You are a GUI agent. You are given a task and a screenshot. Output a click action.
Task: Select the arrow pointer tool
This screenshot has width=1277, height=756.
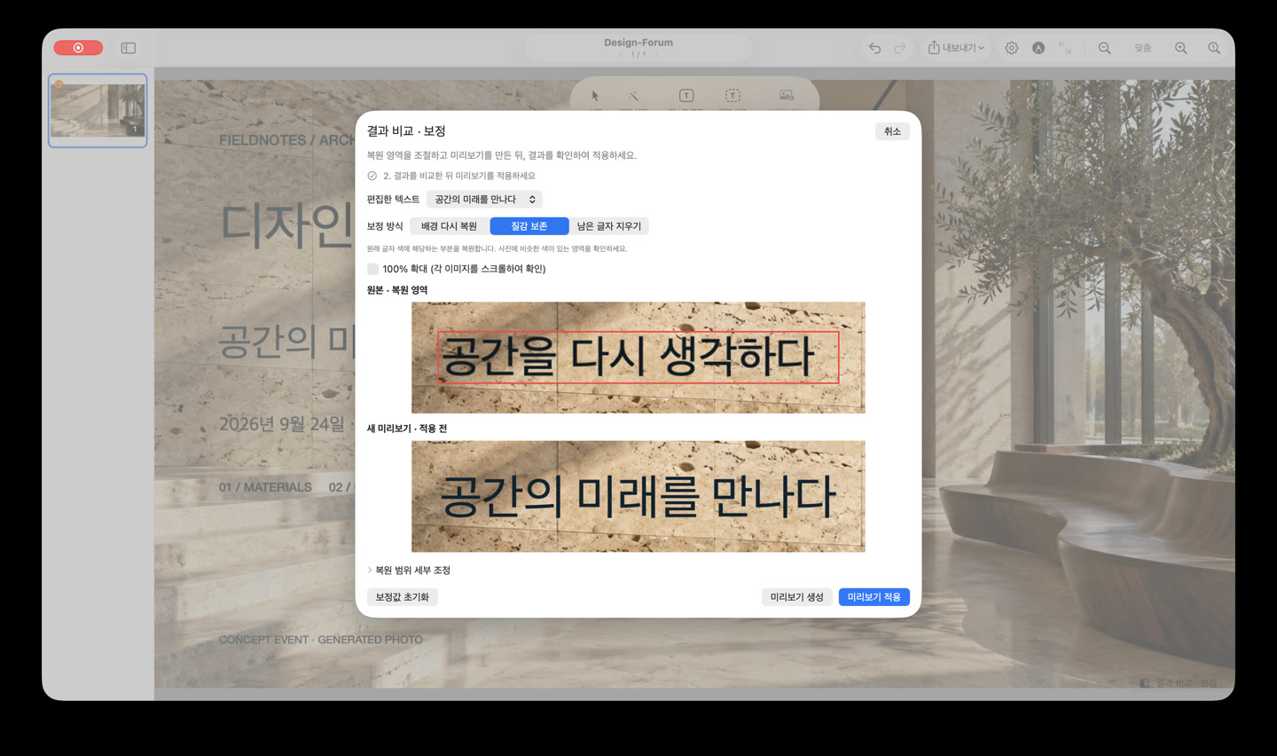point(595,96)
